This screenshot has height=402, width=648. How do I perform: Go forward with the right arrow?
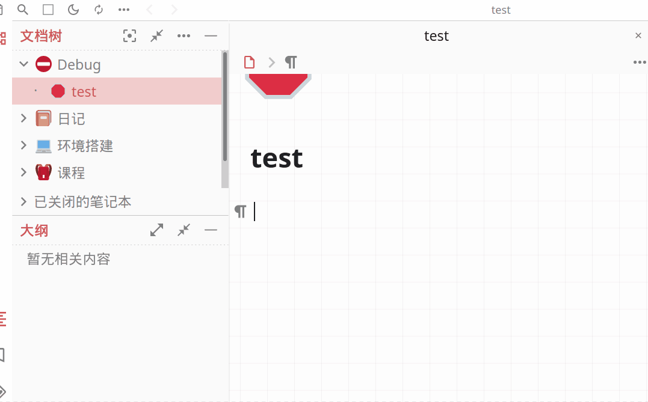[x=174, y=10]
